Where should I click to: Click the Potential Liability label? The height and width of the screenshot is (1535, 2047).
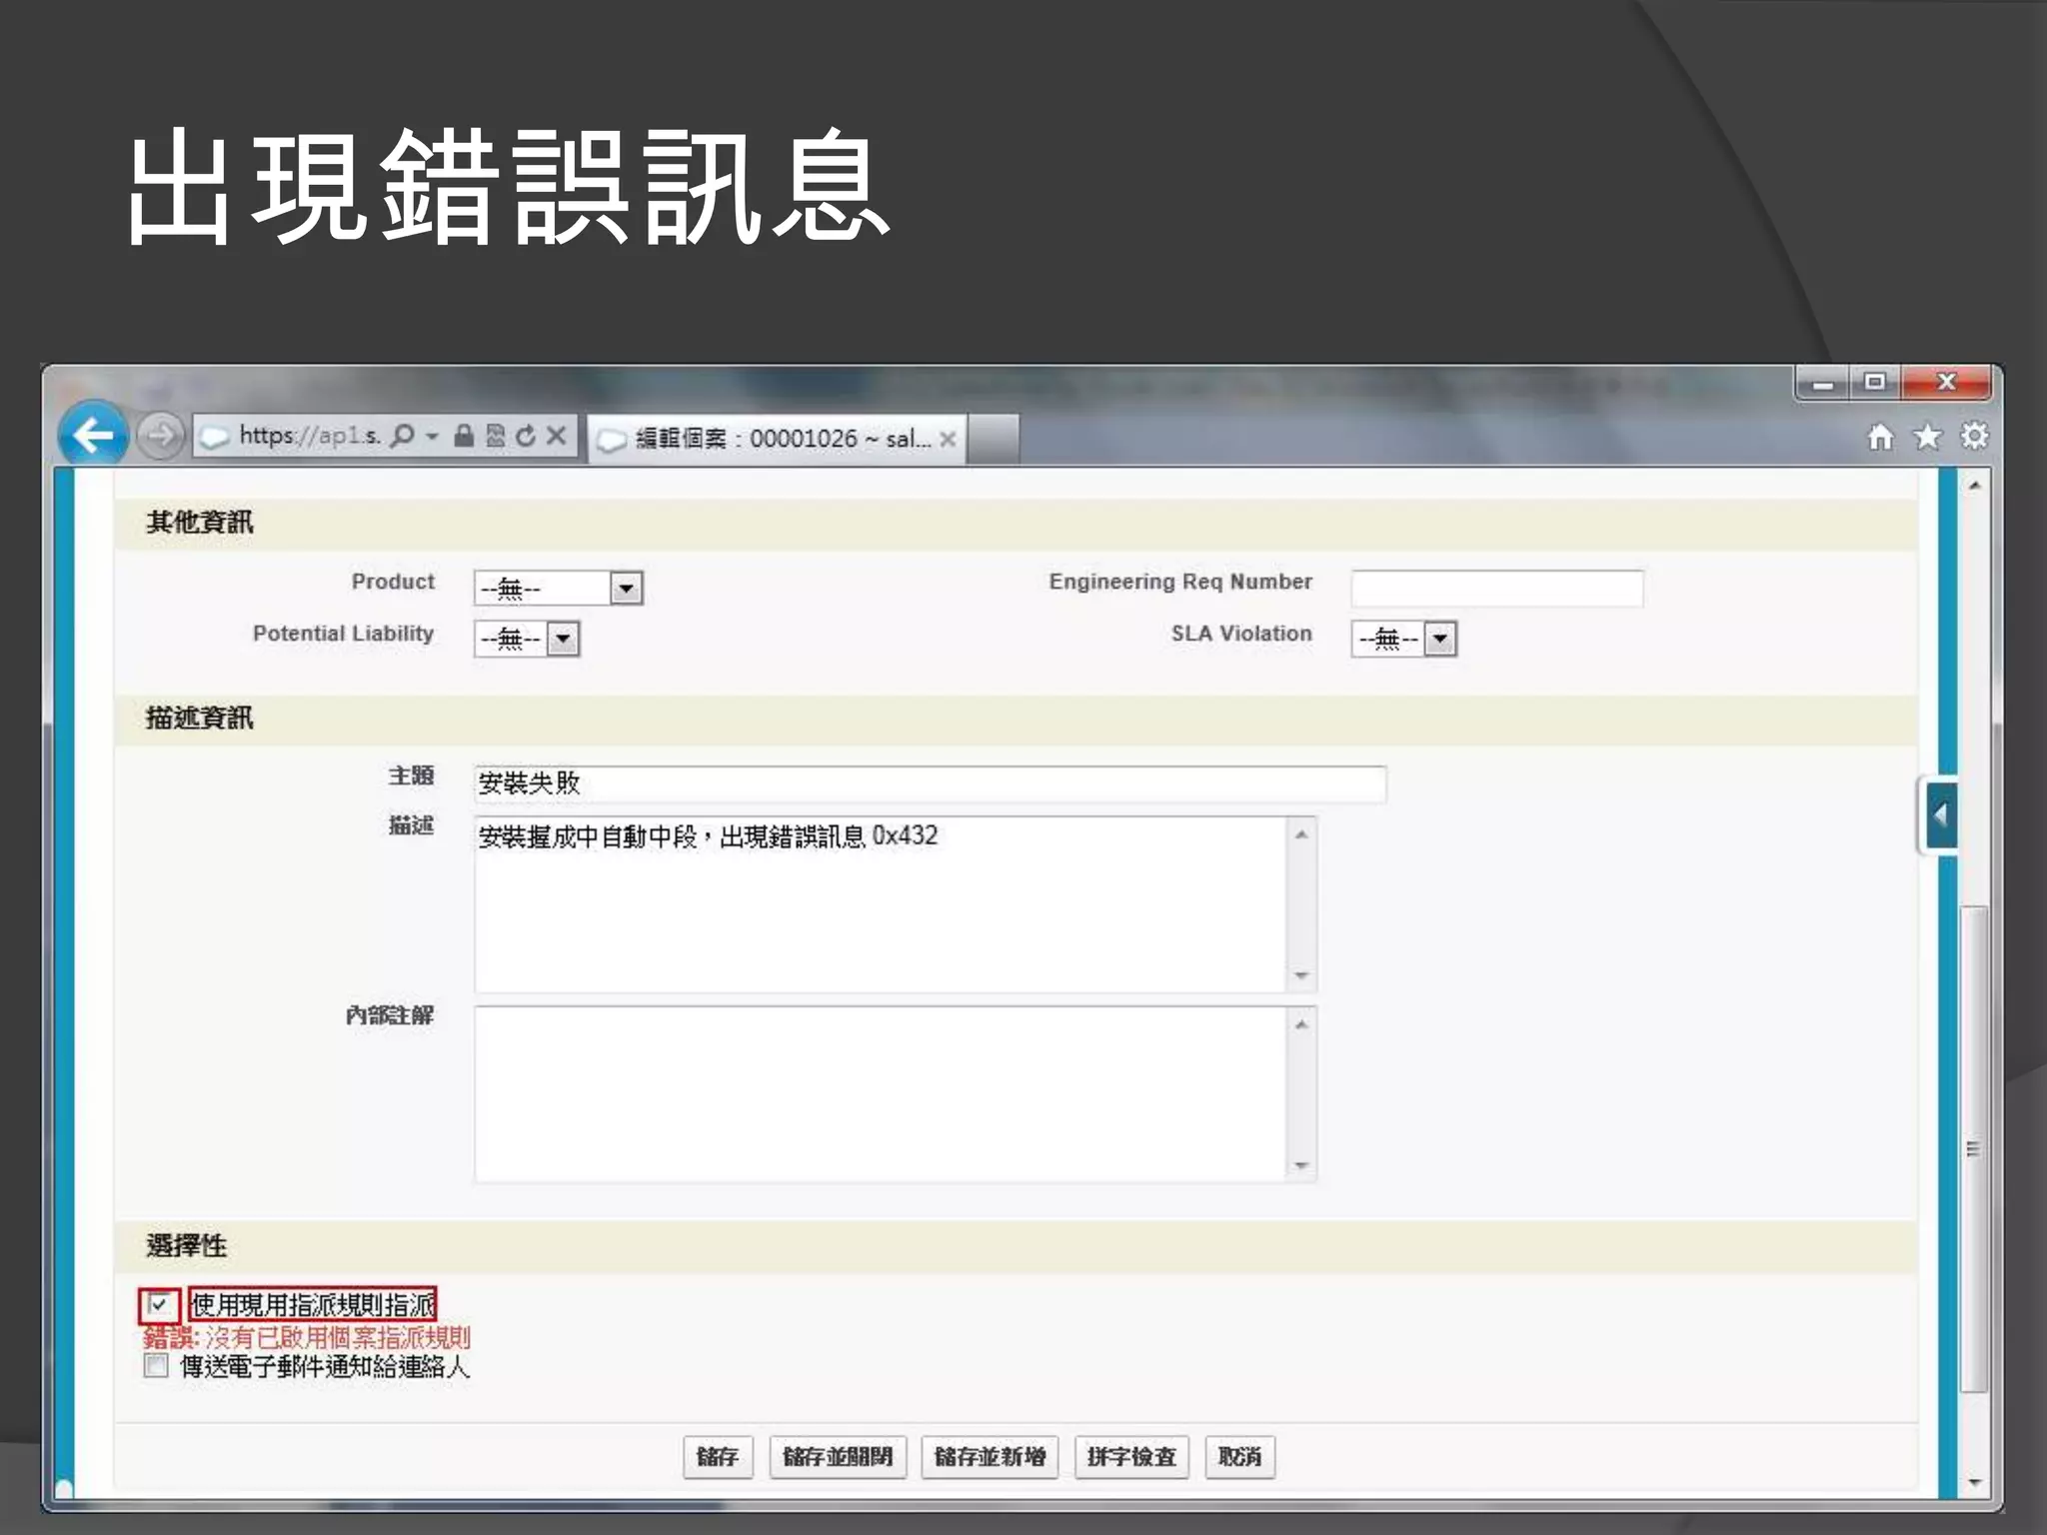click(343, 634)
